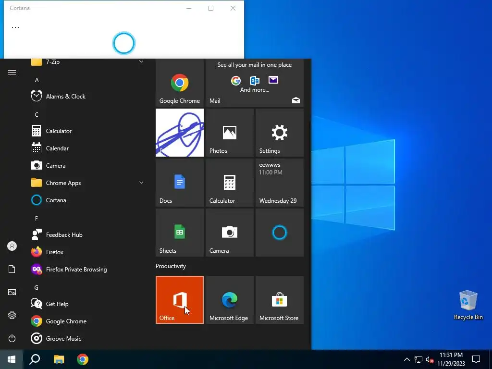Click the Cortana circle tile
Image resolution: width=492 pixels, height=369 pixels.
tap(280, 233)
